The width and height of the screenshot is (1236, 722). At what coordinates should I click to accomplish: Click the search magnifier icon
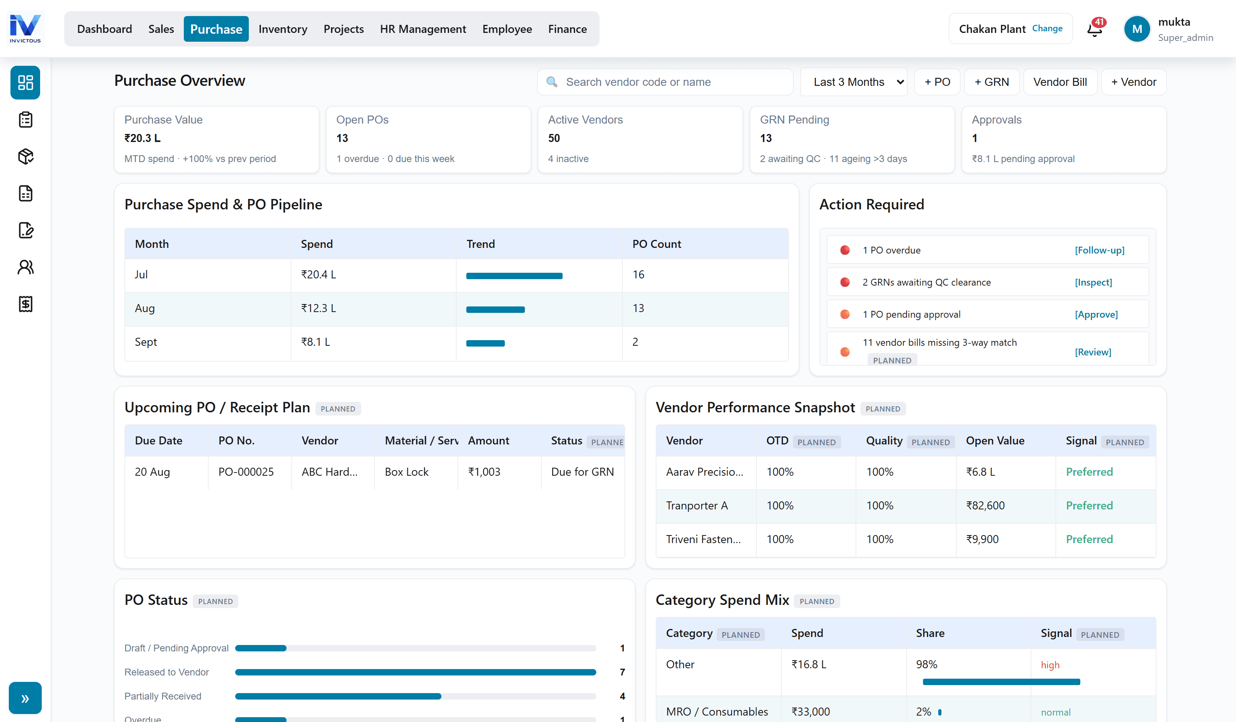click(552, 82)
